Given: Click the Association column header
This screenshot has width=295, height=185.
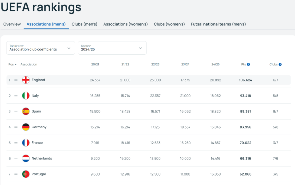Looking at the screenshot, I should coord(29,64).
